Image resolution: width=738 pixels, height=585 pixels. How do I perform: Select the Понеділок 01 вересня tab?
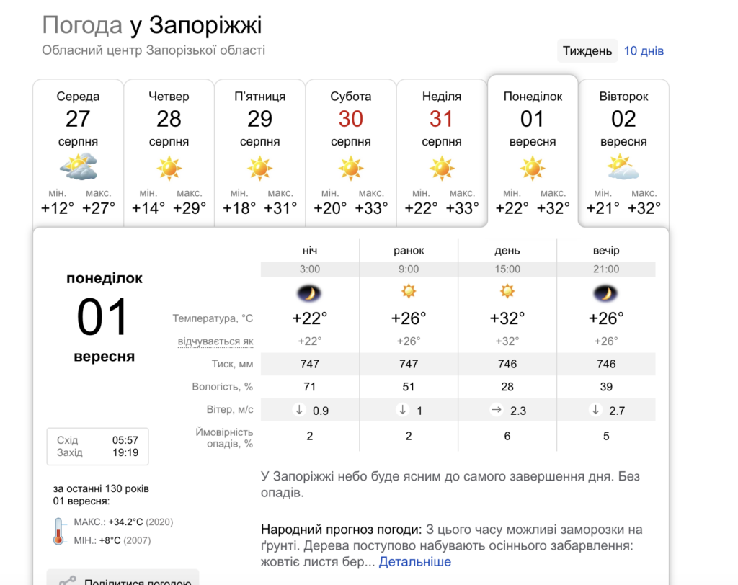click(533, 153)
